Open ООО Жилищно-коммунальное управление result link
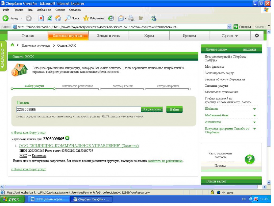The image size is (274, 206). (79, 146)
